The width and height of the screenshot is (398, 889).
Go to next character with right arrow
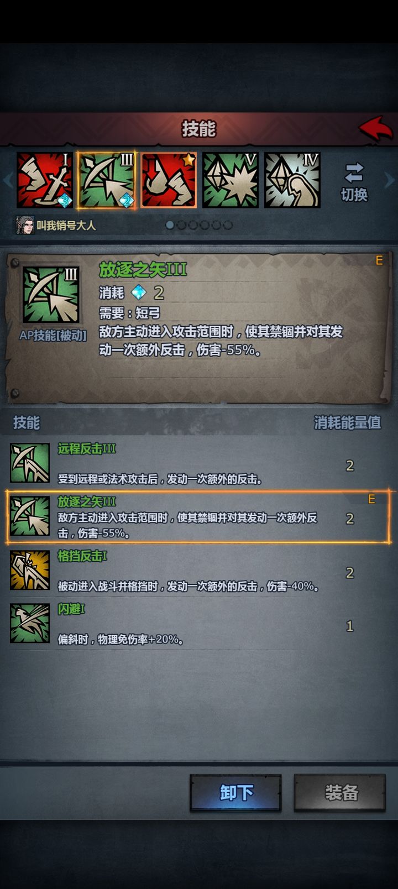point(390,180)
